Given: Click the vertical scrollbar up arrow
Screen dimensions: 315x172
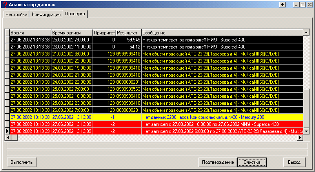Looking at the screenshot, I should (306, 32).
